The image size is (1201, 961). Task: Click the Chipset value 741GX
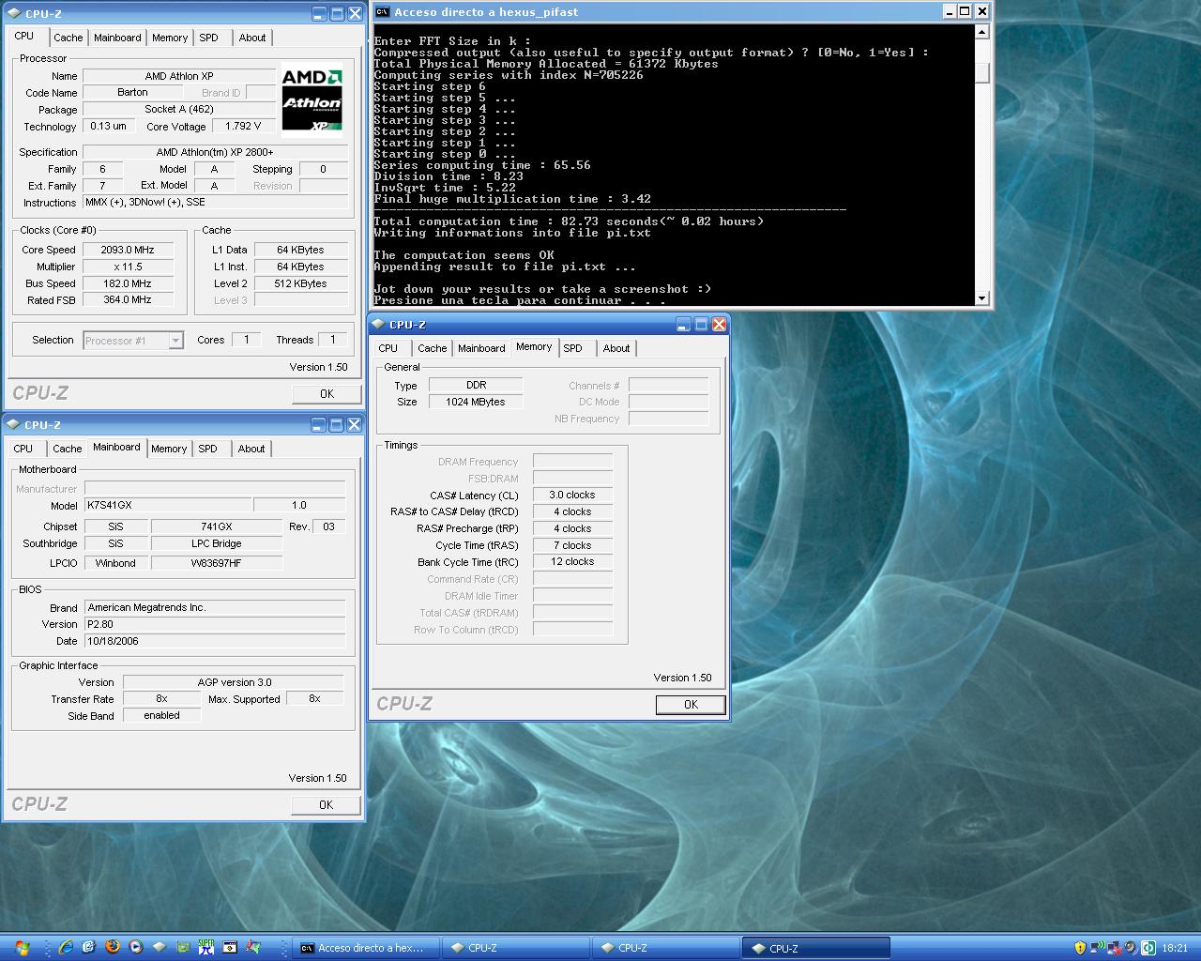point(216,526)
